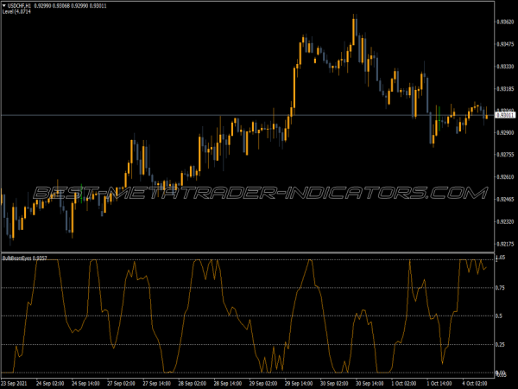Click the 0.92320 price axis label

(x=505, y=221)
